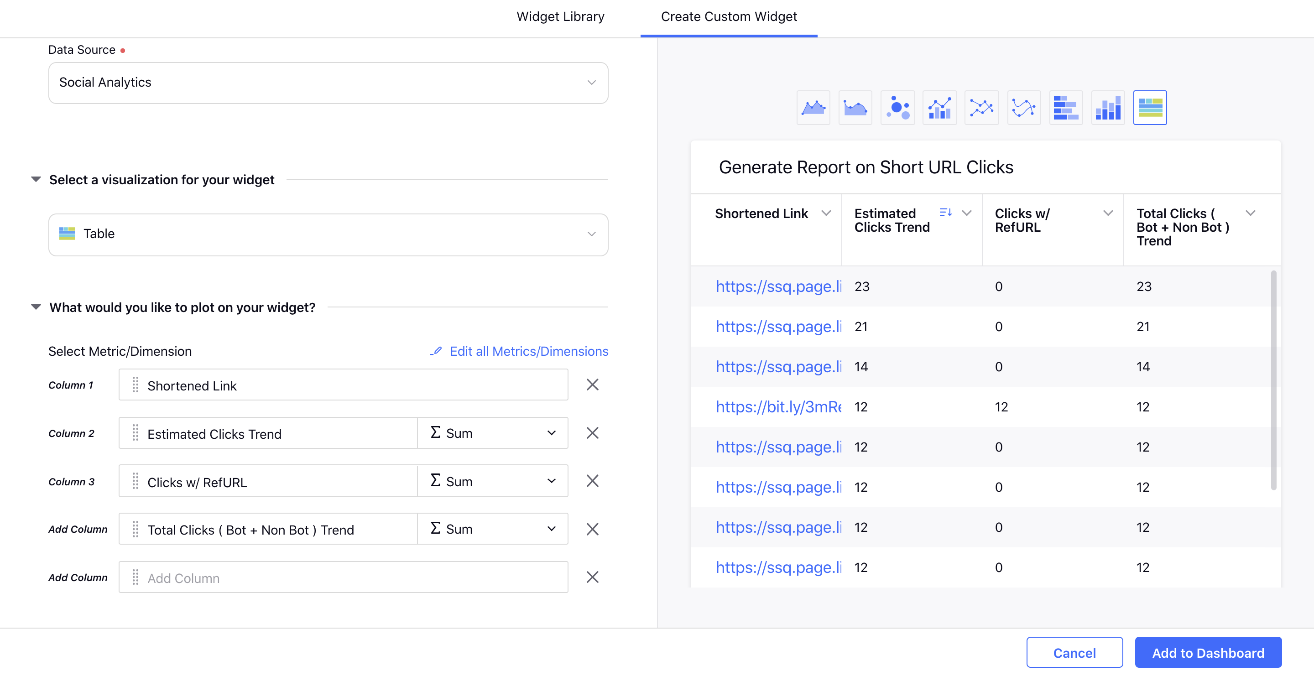Grab the drag handle for Shortened Link
The width and height of the screenshot is (1314, 676).
(x=135, y=385)
